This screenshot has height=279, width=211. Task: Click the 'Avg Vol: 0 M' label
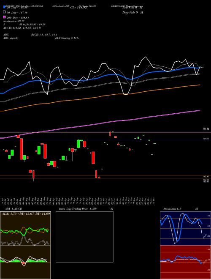click(x=133, y=8)
